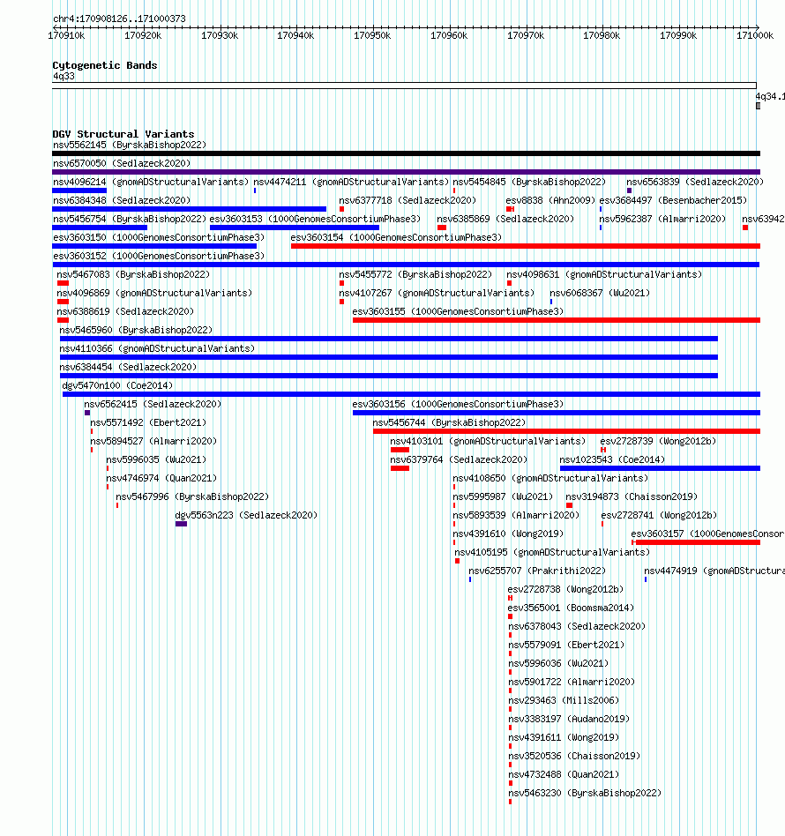Image resolution: width=785 pixels, height=836 pixels.
Task: Open nsv6377718 (Sedlazeck2020) label
Action: (407, 200)
